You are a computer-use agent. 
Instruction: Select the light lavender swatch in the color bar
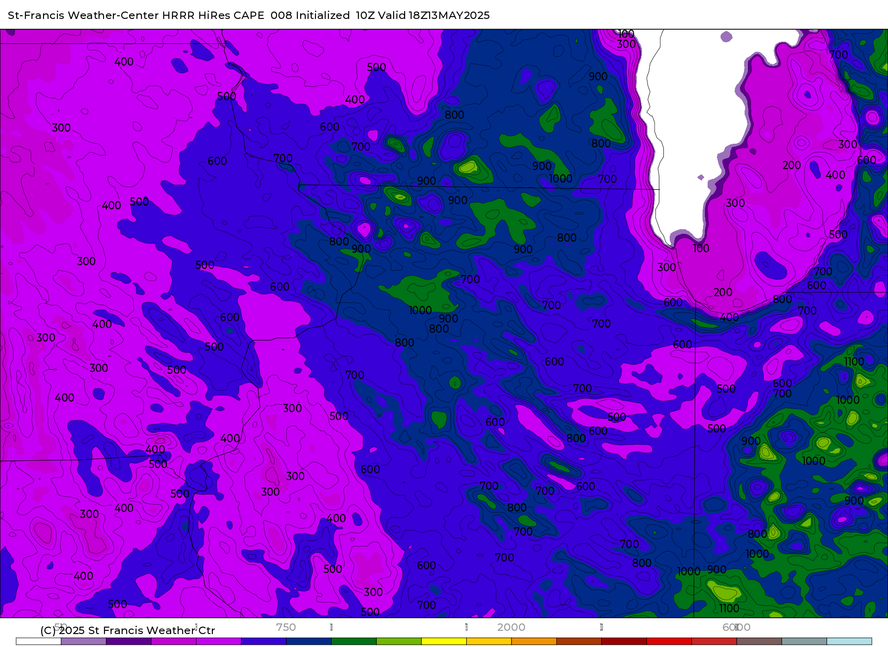click(83, 641)
